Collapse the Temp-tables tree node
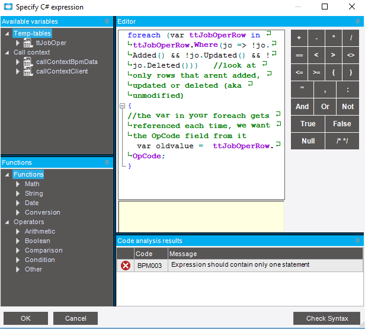 point(7,34)
